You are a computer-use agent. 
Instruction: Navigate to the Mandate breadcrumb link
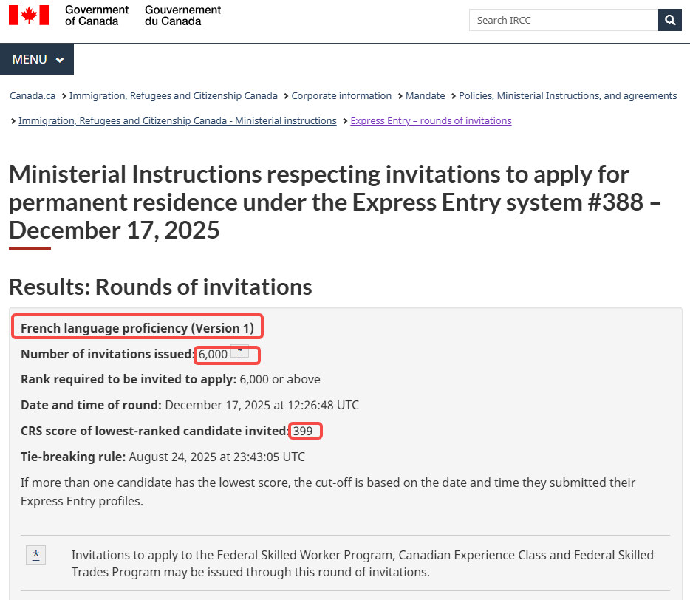coord(426,95)
